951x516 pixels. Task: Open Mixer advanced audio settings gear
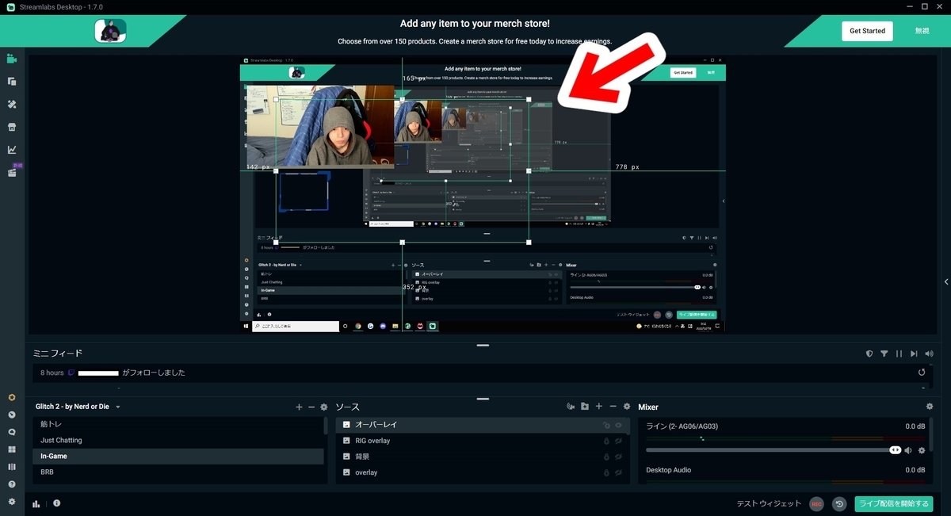[930, 407]
